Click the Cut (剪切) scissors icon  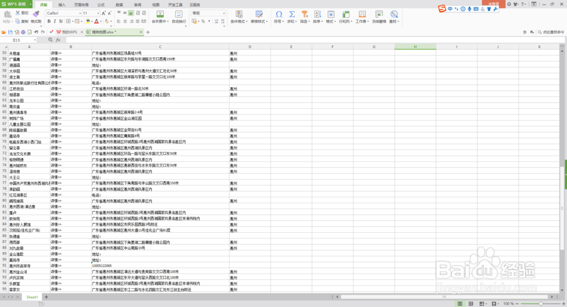(18, 13)
